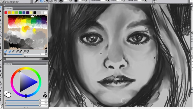Edit the Bleed value field
The image size is (193, 109).
(120, 1)
